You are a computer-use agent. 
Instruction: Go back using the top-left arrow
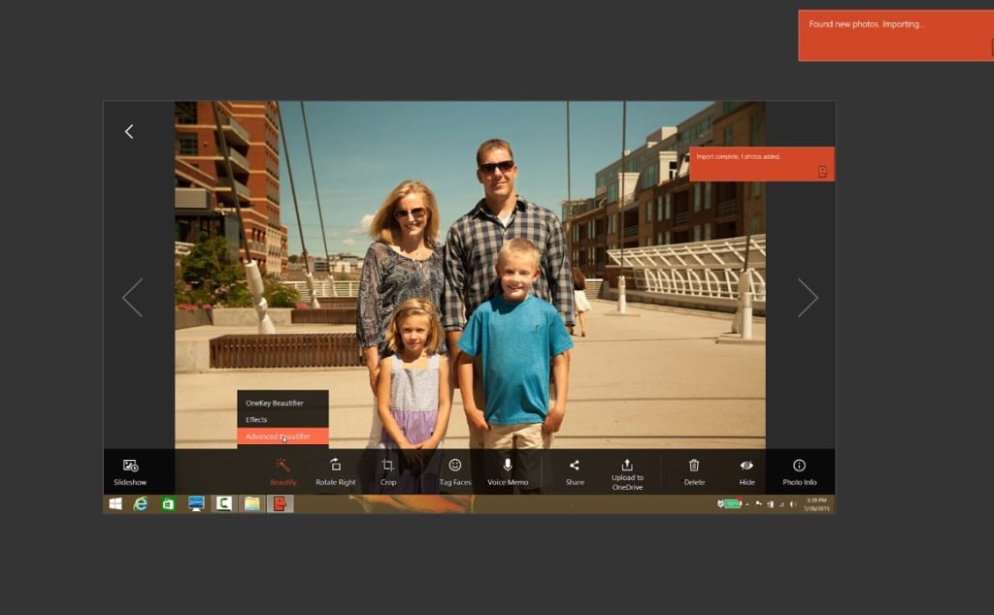[x=129, y=131]
